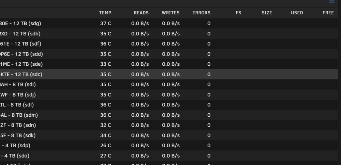The height and width of the screenshot is (165, 341).
Task: Open the 8 TB (sdl) disk link
Action: [x=17, y=105]
